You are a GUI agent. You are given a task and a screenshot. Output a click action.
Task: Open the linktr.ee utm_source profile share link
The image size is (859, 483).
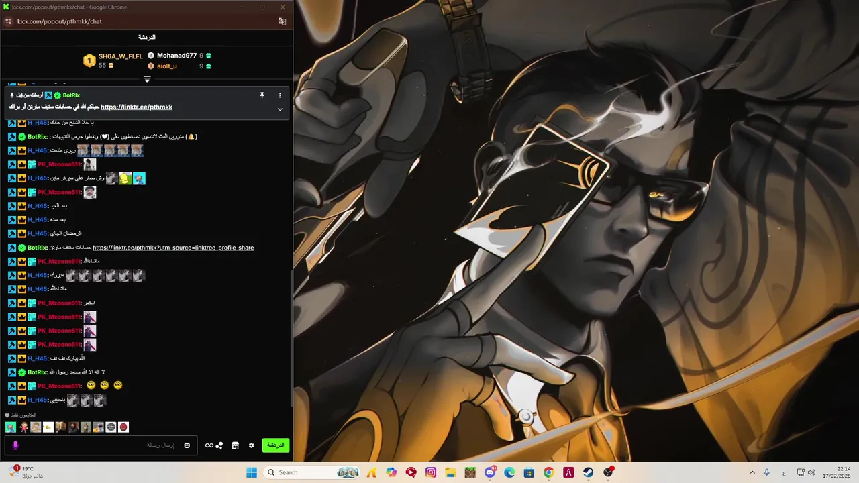(x=173, y=248)
